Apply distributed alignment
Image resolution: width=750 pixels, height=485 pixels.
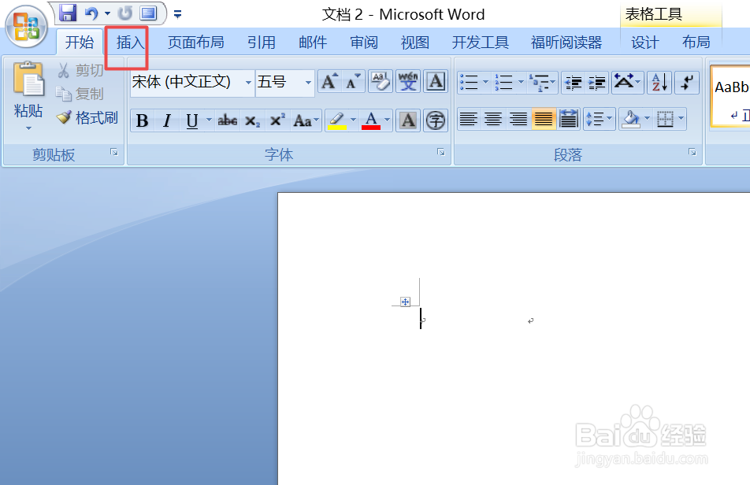click(568, 119)
